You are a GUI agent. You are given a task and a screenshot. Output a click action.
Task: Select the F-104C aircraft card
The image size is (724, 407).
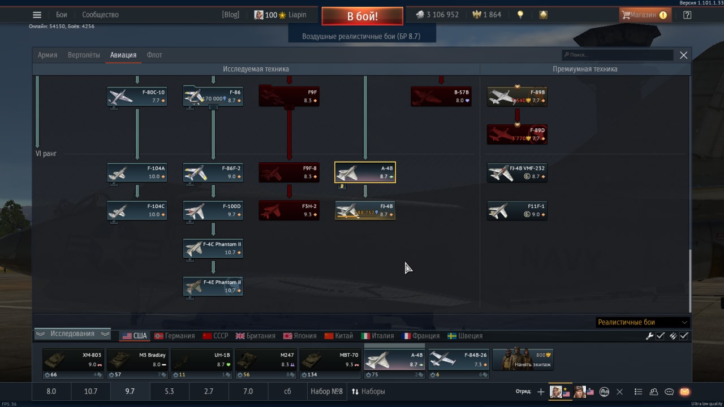tap(137, 210)
